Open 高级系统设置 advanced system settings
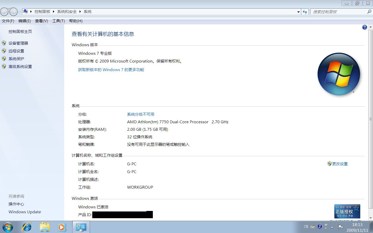The width and height of the screenshot is (373, 233). pos(20,67)
